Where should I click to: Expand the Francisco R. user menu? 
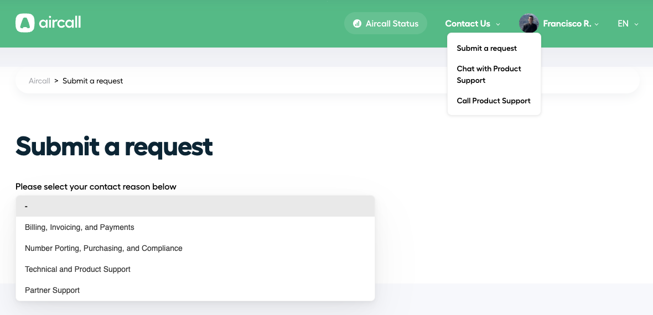coord(567,24)
